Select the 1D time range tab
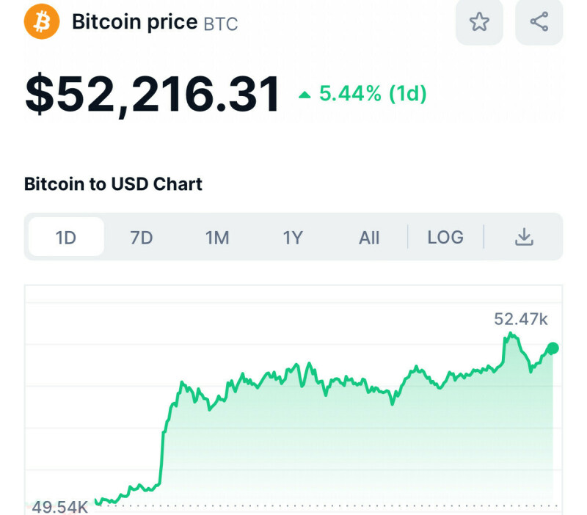 (66, 238)
